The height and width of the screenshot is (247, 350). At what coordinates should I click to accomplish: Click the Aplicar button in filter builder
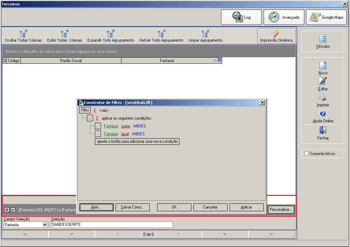[x=246, y=207]
